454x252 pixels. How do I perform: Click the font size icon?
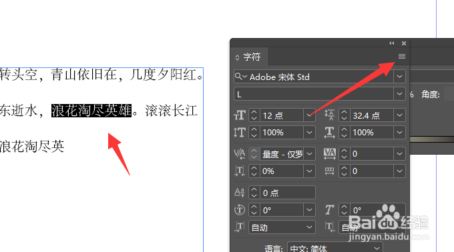(240, 115)
